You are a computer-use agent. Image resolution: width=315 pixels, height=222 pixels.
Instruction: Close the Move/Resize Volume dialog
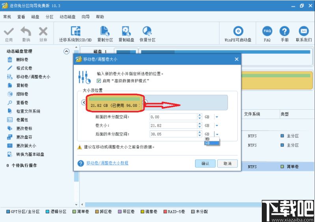click(237, 59)
